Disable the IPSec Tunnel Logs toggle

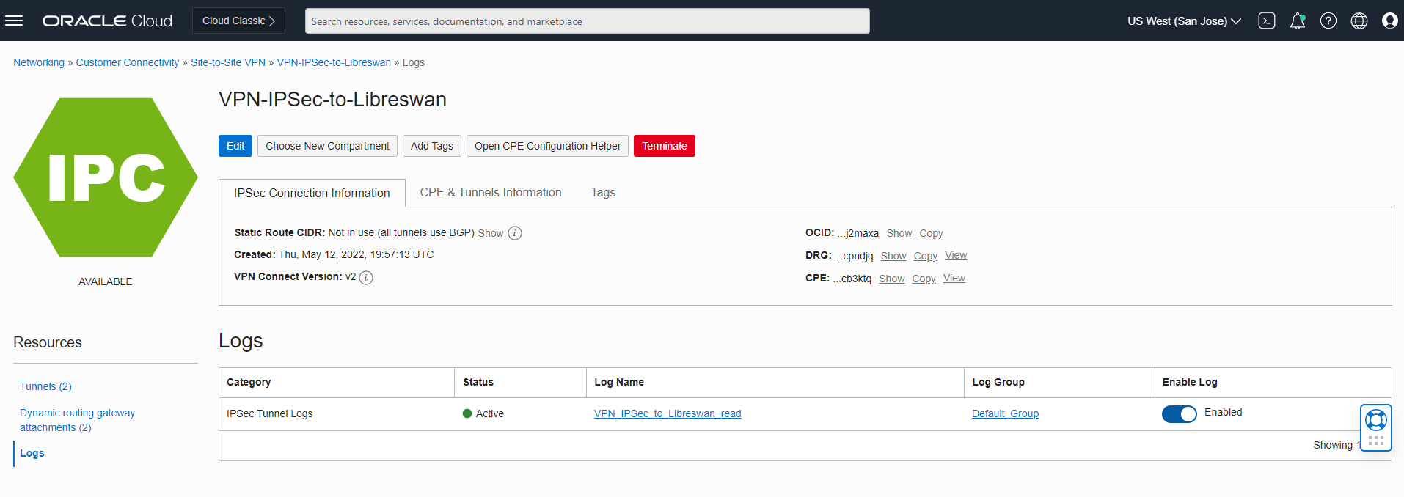point(1179,413)
